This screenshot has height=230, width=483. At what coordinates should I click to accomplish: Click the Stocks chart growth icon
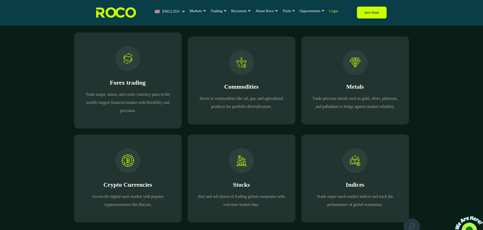coord(241,161)
